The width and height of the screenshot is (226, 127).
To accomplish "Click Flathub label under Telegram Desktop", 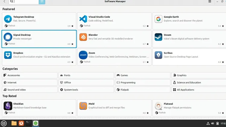I will (x=11, y=26).
